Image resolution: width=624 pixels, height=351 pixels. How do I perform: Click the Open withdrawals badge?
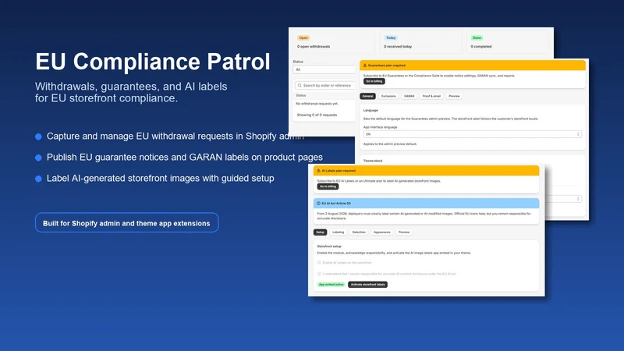(x=303, y=37)
